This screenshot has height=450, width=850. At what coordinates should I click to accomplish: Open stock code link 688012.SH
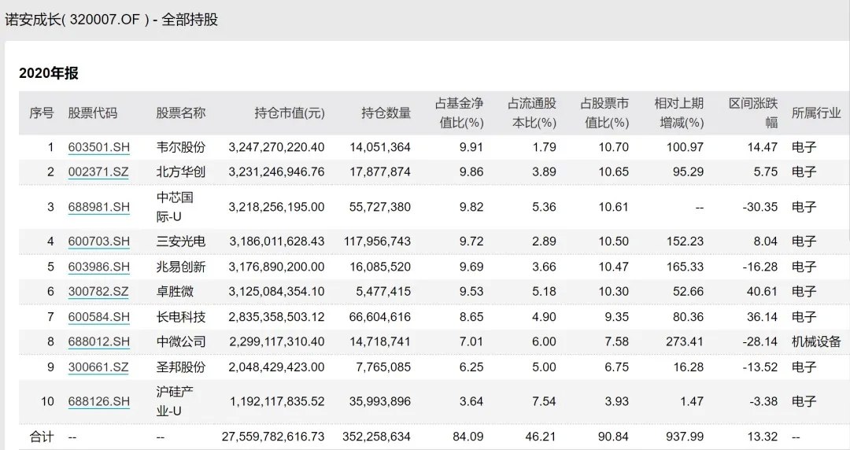(x=98, y=341)
